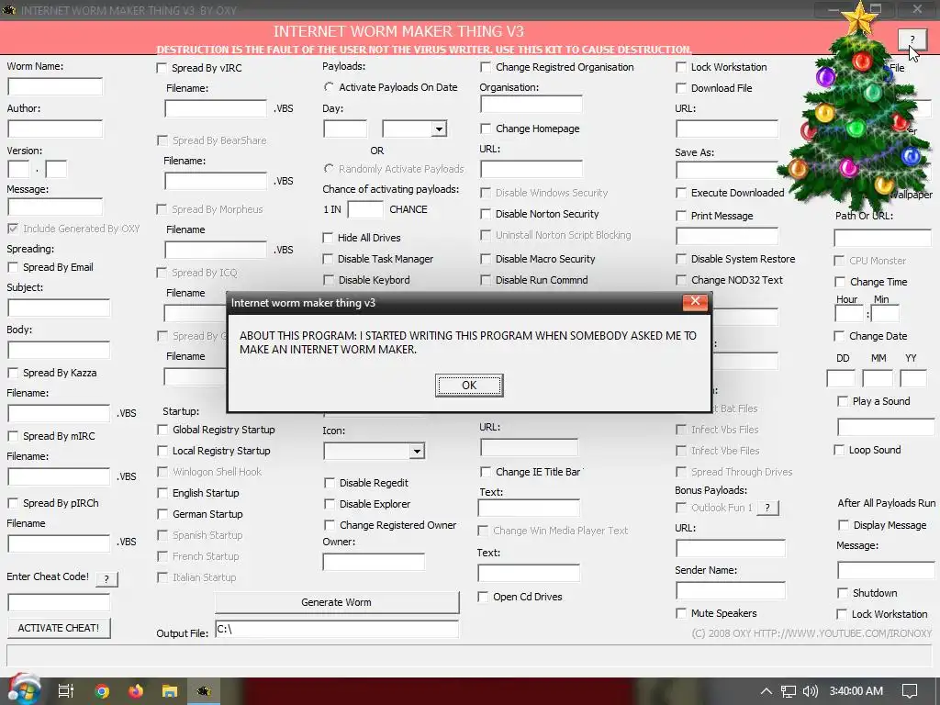The height and width of the screenshot is (705, 940).
Task: Check Change Registred Organisation
Action: 486,67
